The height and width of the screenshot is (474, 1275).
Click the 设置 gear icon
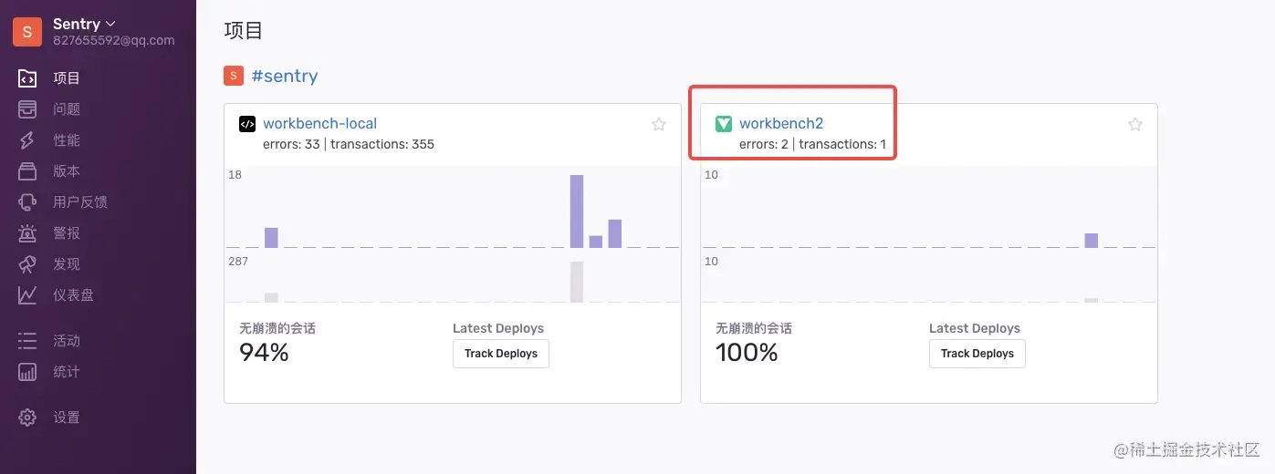tap(27, 417)
